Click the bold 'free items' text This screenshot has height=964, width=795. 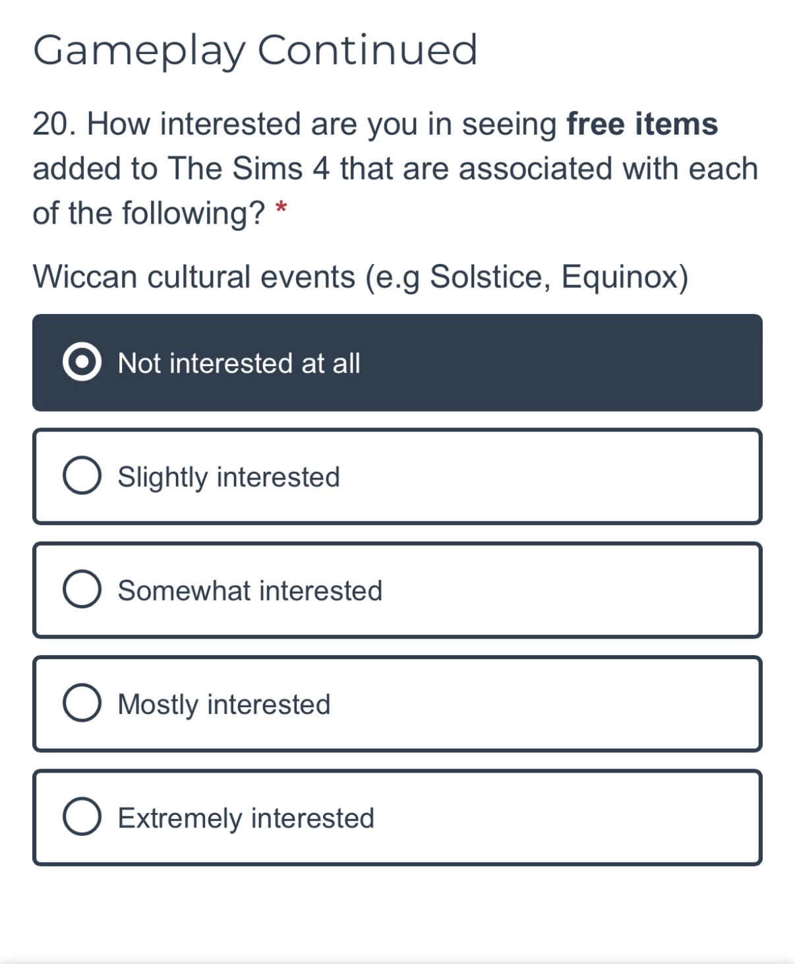coord(642,124)
